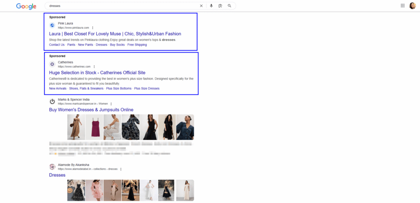Open Pink Laura Pants sitelink
This screenshot has width=420, height=203.
[x=71, y=45]
